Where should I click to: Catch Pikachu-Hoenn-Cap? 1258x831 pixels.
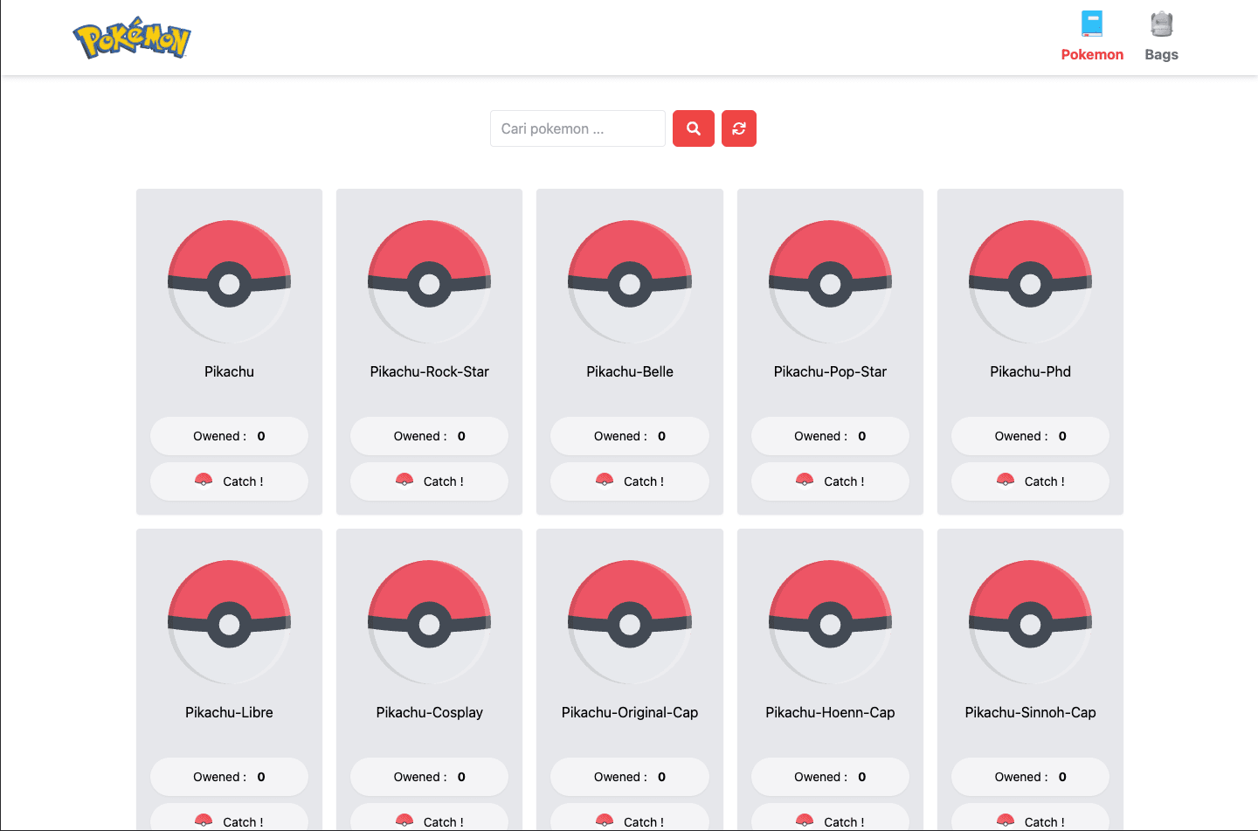tap(829, 821)
